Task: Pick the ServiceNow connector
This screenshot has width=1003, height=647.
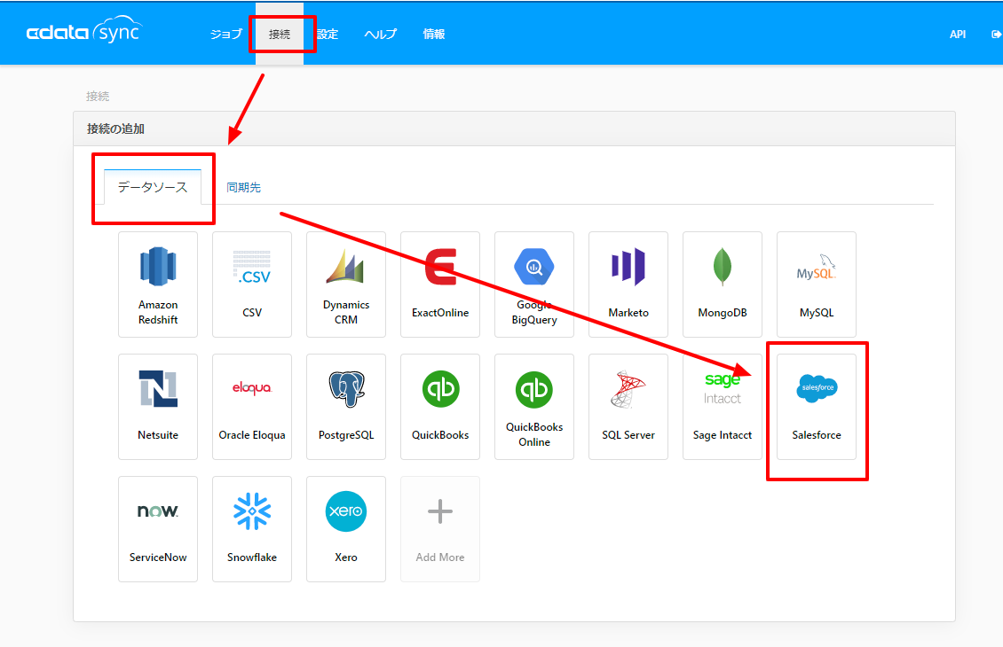Action: [x=158, y=529]
